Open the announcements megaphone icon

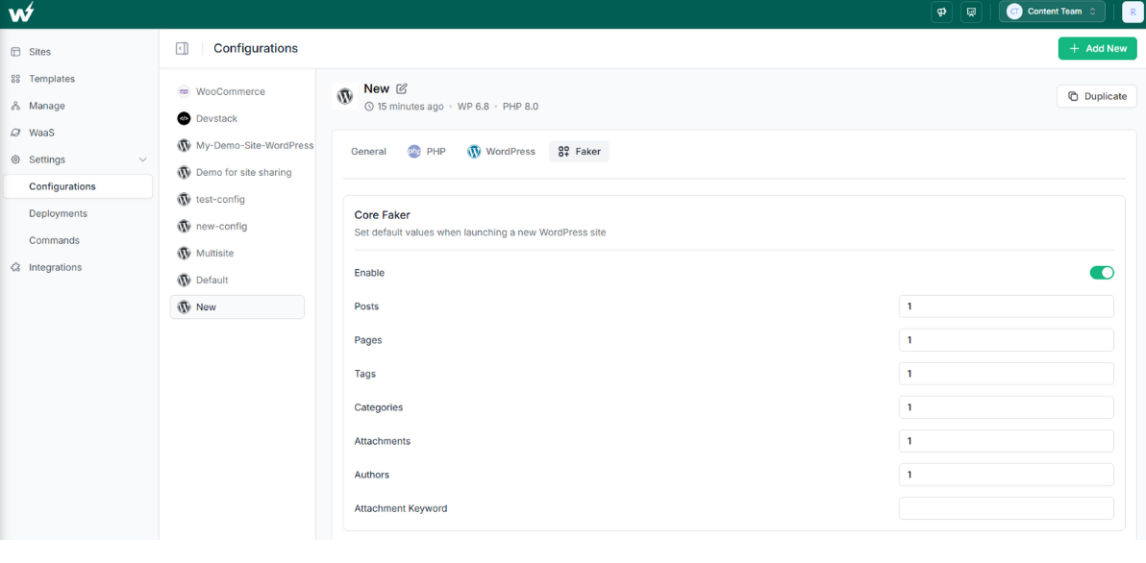click(941, 12)
